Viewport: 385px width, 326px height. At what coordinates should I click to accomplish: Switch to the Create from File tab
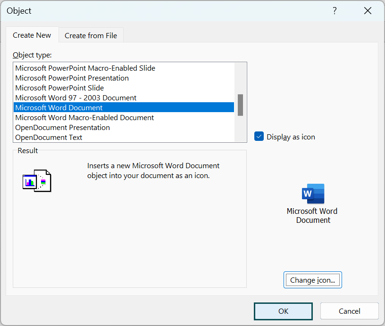(91, 35)
